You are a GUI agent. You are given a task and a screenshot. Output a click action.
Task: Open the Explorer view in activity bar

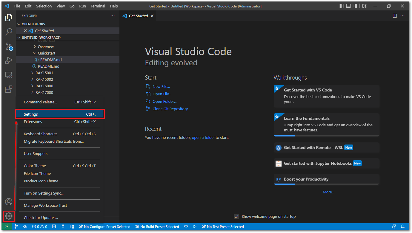[9, 18]
